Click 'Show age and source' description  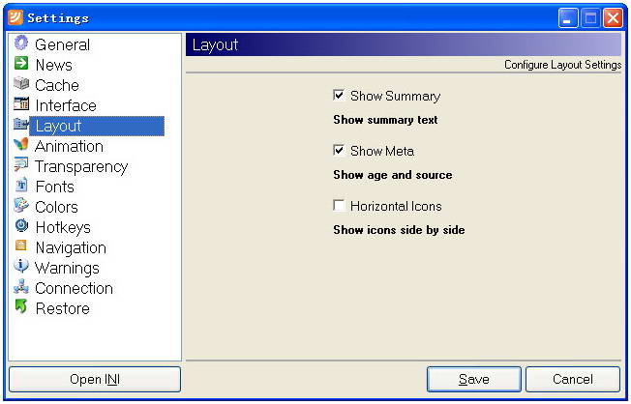pos(393,175)
